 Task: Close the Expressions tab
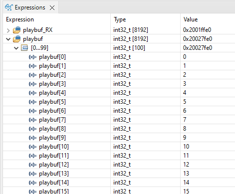tap(52, 7)
